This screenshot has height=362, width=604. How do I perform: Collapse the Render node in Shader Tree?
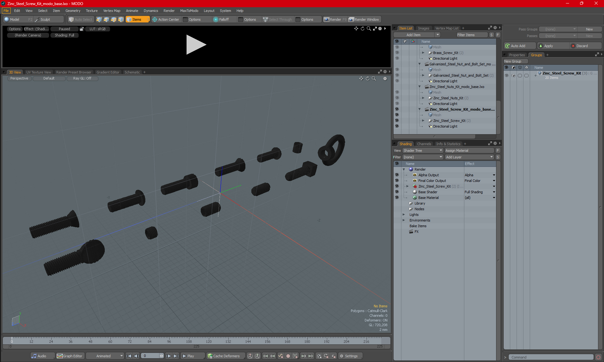[404, 169]
